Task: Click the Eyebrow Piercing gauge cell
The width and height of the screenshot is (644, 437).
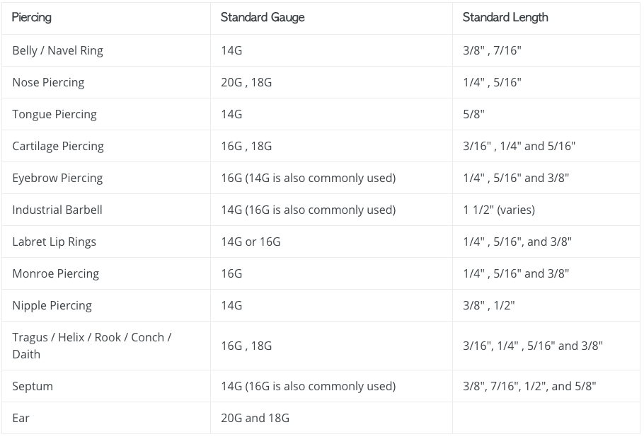Action: tap(331, 178)
